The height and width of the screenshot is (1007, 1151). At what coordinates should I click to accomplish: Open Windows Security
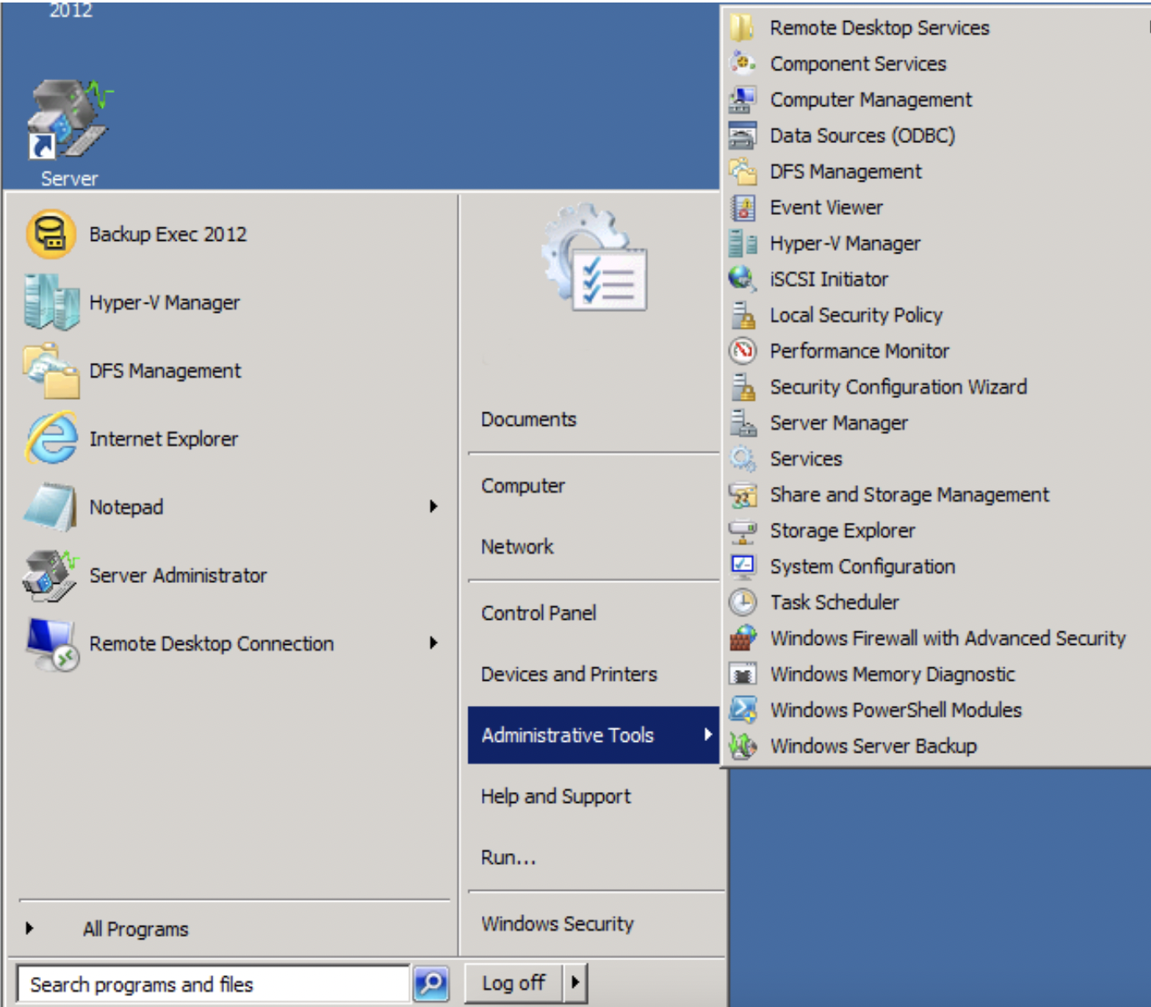pyautogui.click(x=557, y=923)
